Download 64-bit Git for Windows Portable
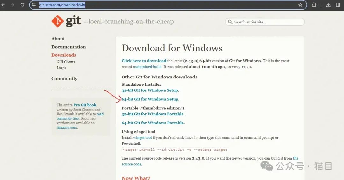 153,123
